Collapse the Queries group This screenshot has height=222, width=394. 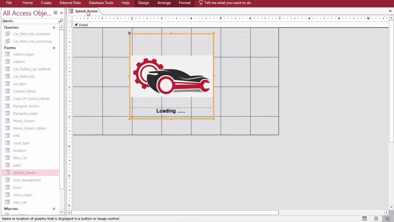pos(54,27)
